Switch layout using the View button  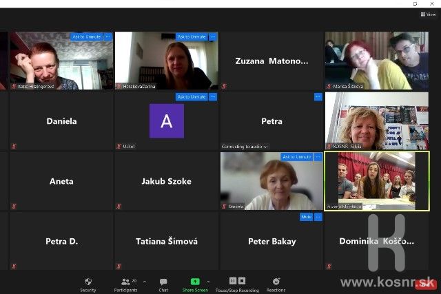coord(428,14)
